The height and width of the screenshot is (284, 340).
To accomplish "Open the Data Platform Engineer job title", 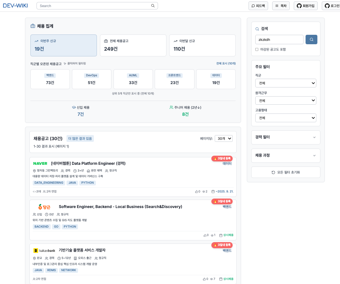I will 88,163.
